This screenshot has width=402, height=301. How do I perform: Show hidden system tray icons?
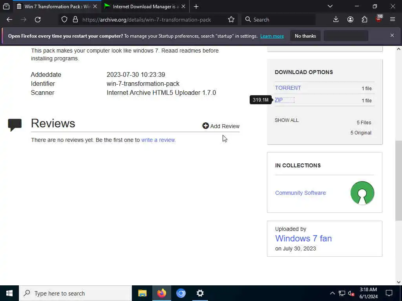[332, 293]
